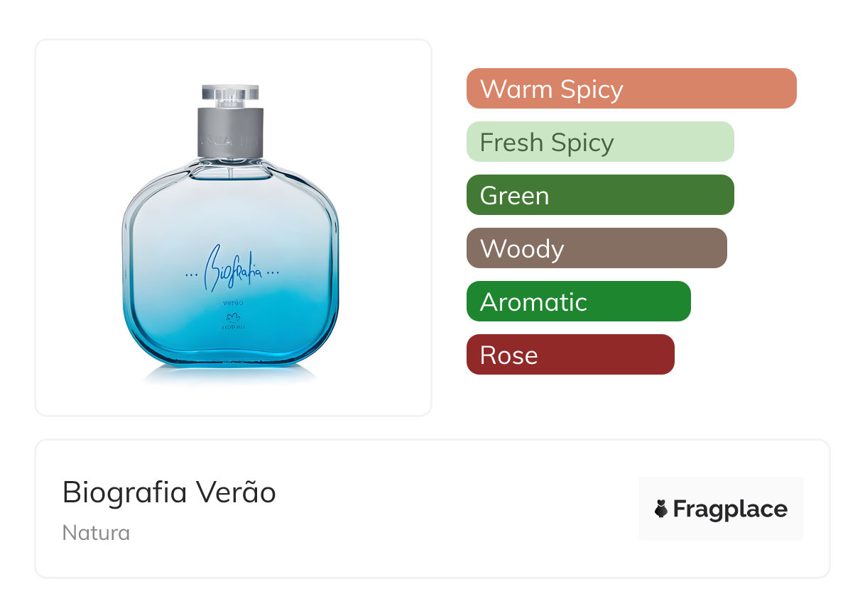Choose the Green accord bar
The width and height of the screenshot is (865, 613).
pos(599,195)
